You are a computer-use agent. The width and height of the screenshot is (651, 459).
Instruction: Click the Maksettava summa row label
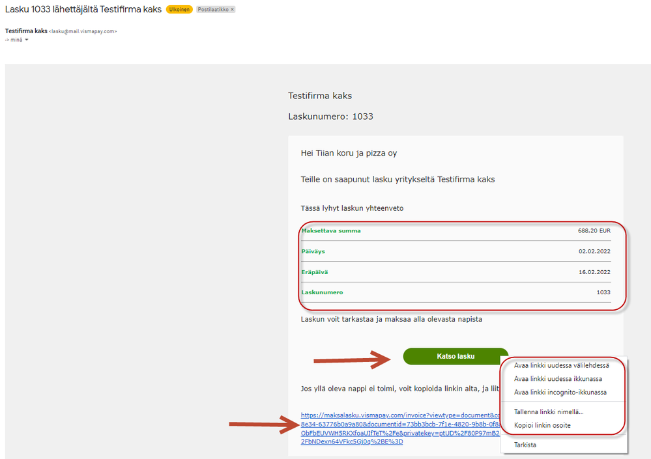coord(331,230)
